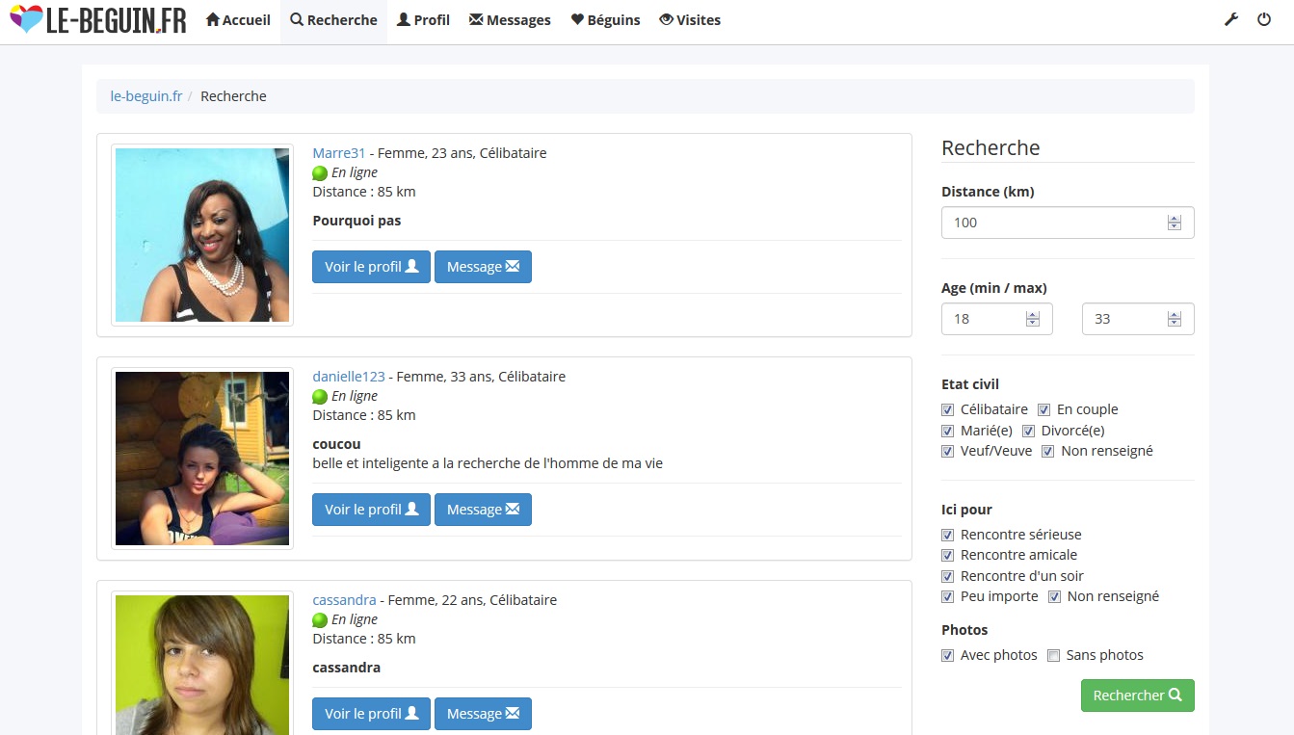Send a message to danielle123
Viewport: 1294px width, 735px height.
[483, 510]
